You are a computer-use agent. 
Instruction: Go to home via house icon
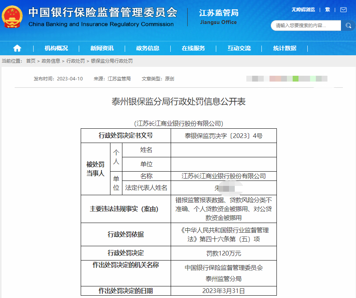click(x=17, y=48)
